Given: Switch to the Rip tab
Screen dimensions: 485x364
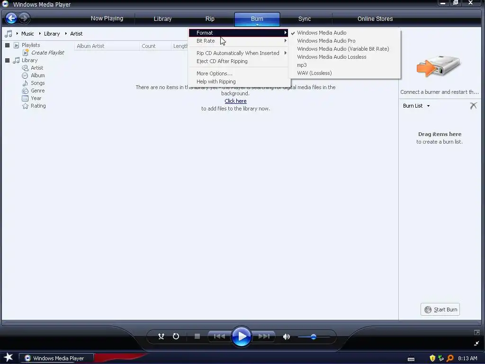Looking at the screenshot, I should 210,19.
